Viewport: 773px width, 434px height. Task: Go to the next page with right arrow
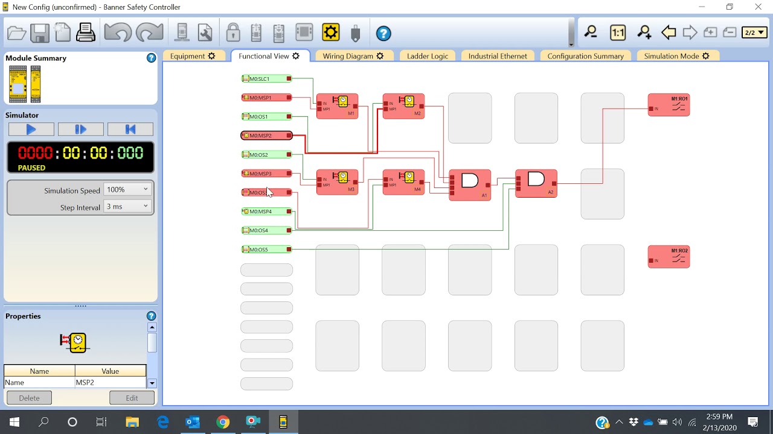click(x=690, y=33)
